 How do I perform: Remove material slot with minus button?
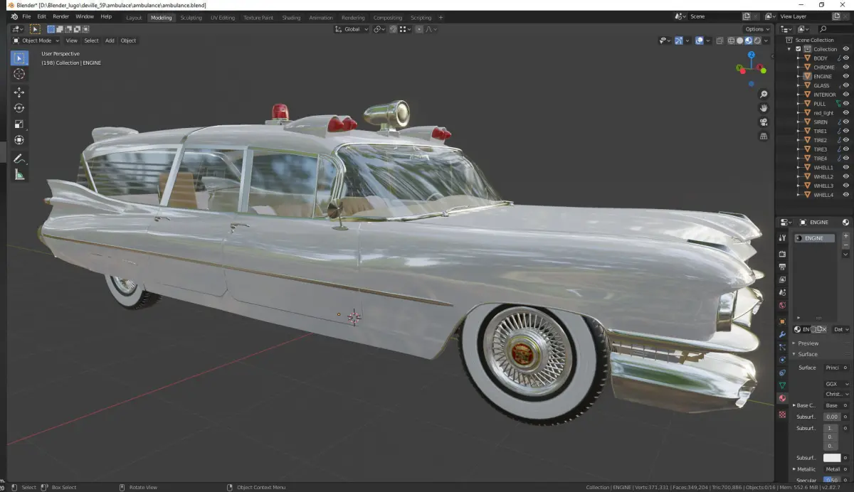(x=845, y=245)
